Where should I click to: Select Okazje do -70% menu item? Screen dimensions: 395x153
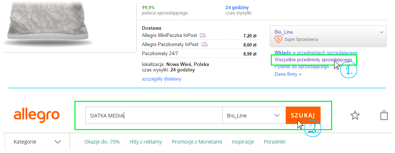(x=102, y=142)
